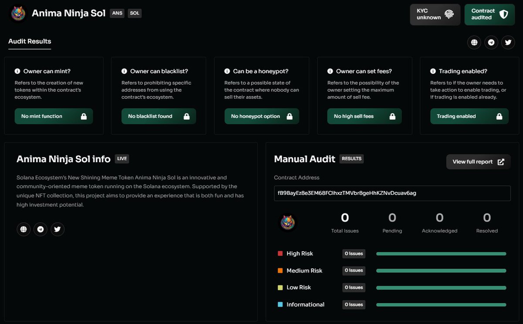523x324 pixels.
Task: Click the Pending count
Action: (392, 217)
